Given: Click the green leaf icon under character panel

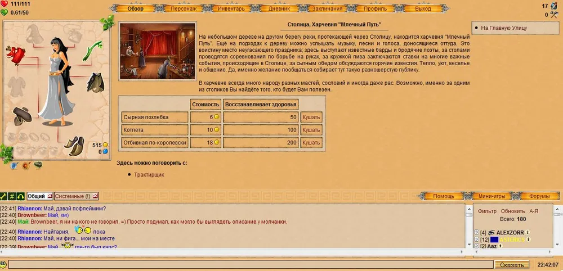Looking at the screenshot, I should (x=38, y=165).
